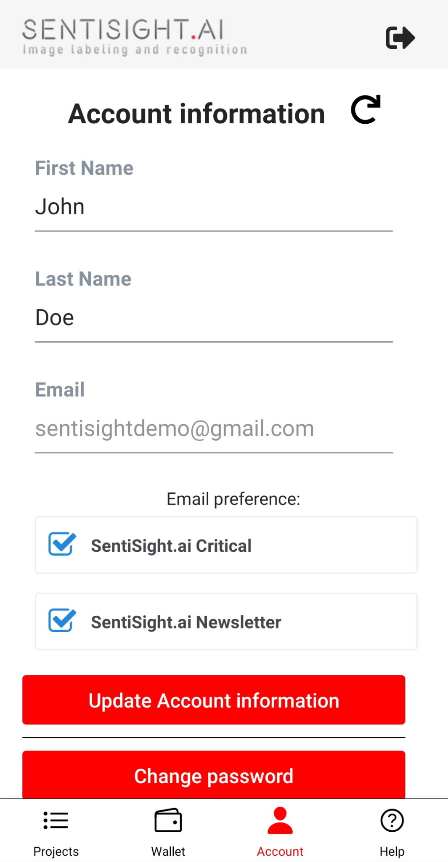
Task: Edit the Last Name field Doe
Action: [x=214, y=318]
